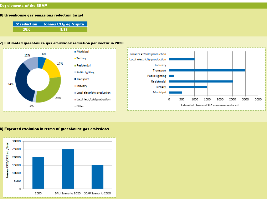Image resolution: width=267 pixels, height=199 pixels.
Task: Click the Residential green legend swatch
Action: 75,65
